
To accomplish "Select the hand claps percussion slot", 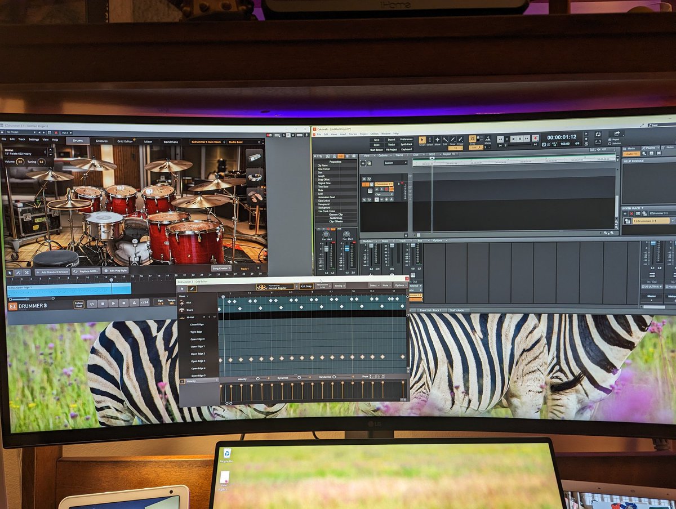I will 255,197.
